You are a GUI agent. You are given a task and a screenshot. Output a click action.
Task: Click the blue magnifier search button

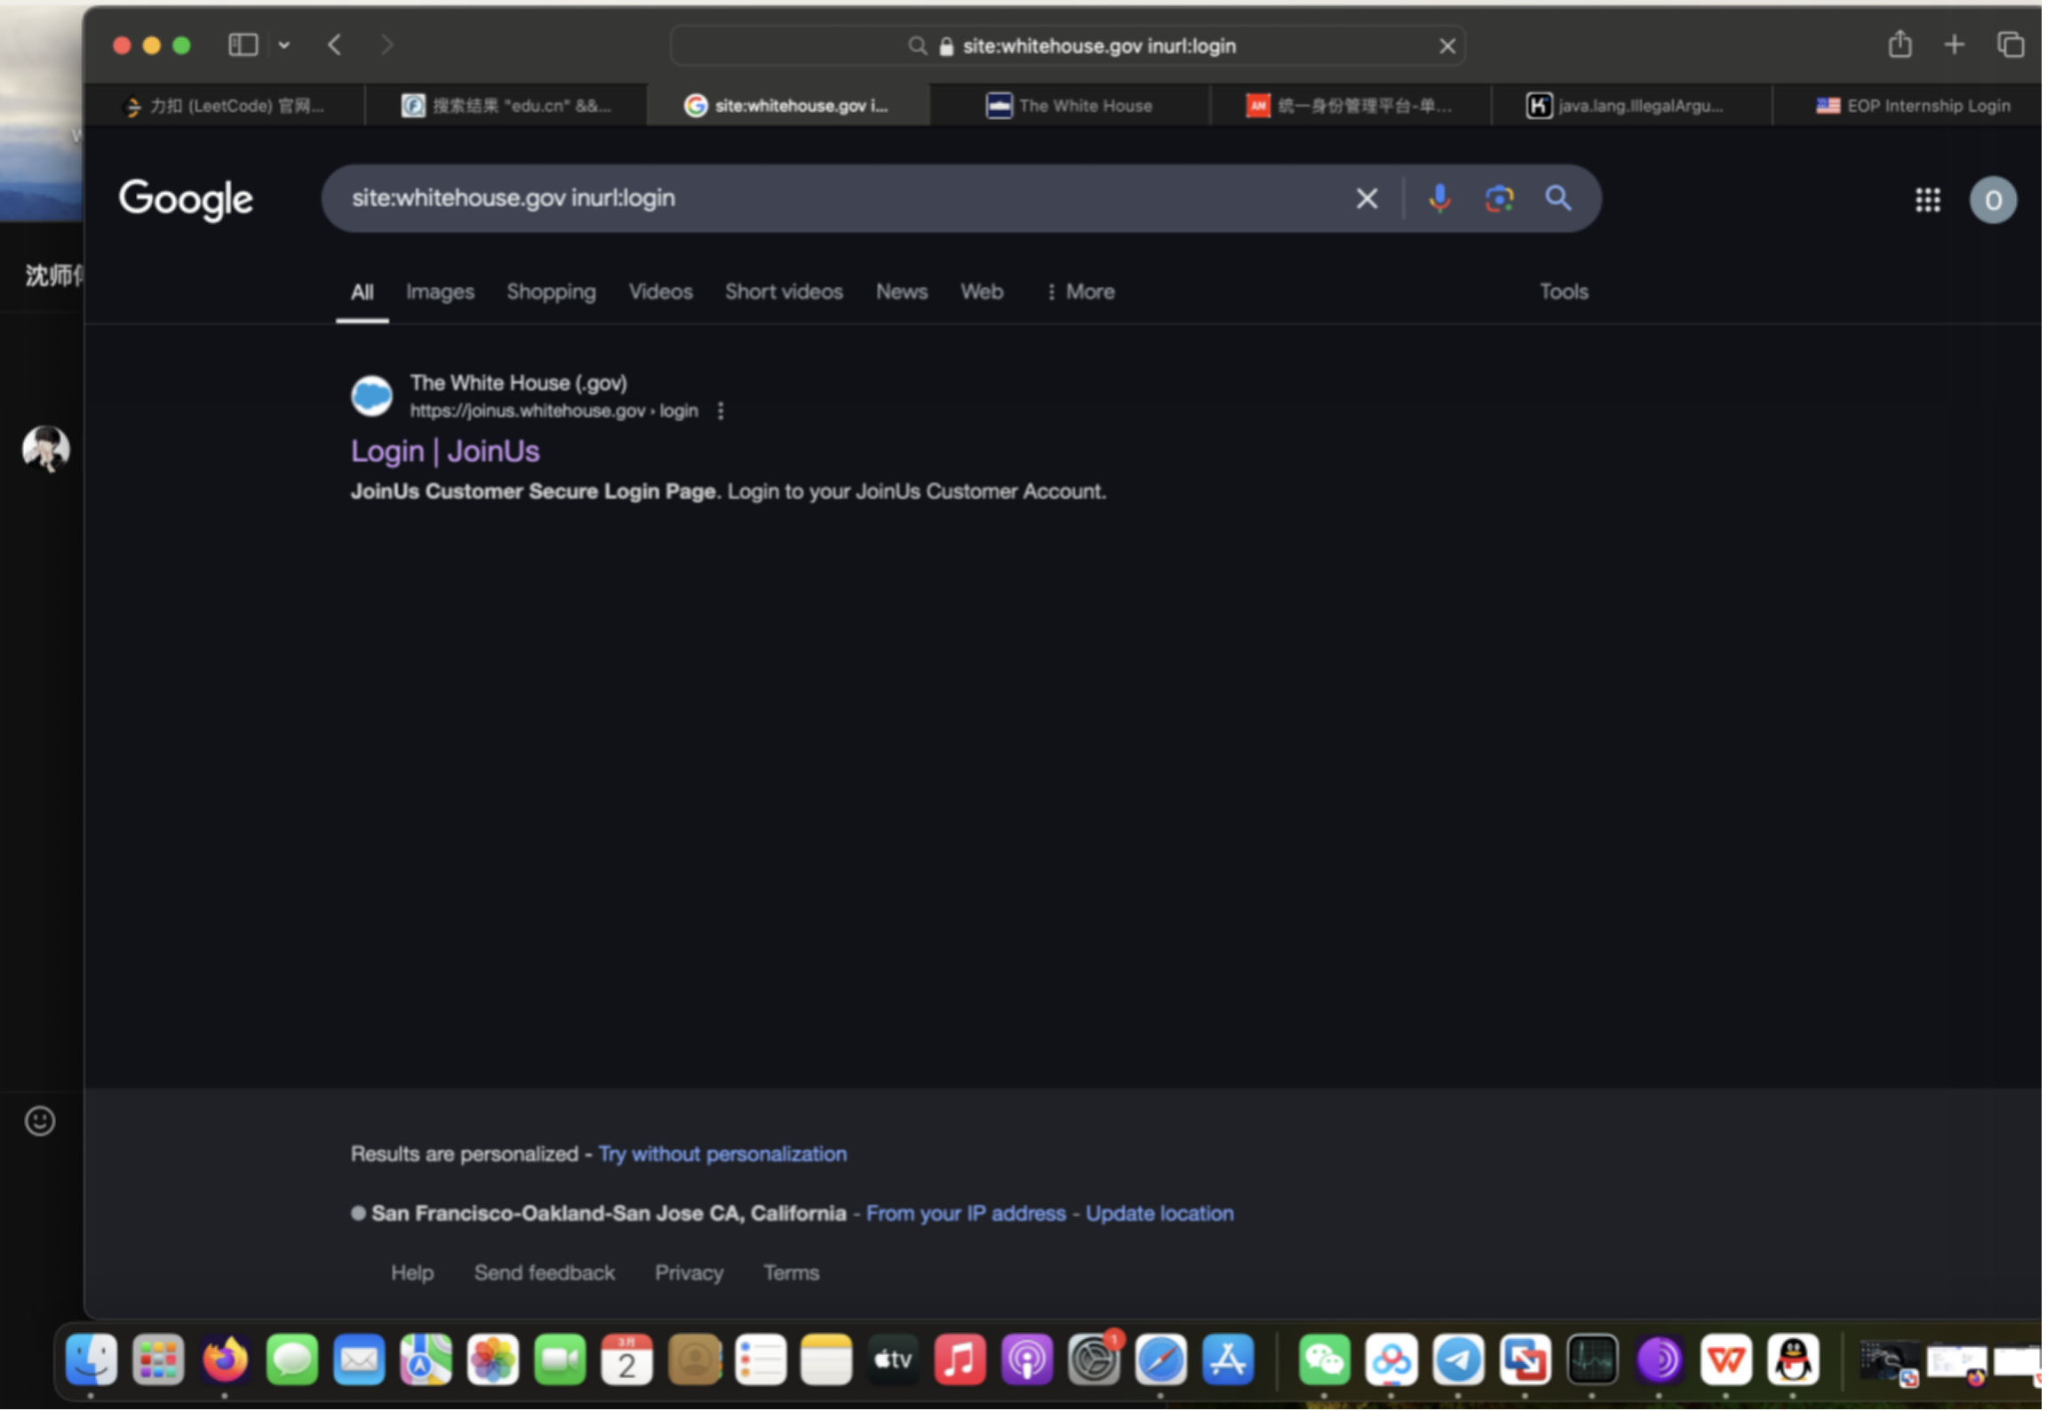tap(1558, 198)
